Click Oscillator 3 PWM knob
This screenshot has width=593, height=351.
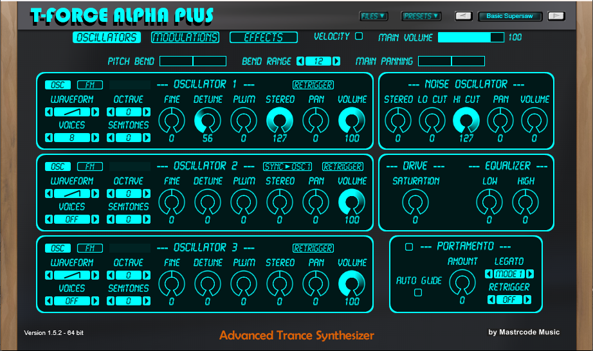pos(244,283)
